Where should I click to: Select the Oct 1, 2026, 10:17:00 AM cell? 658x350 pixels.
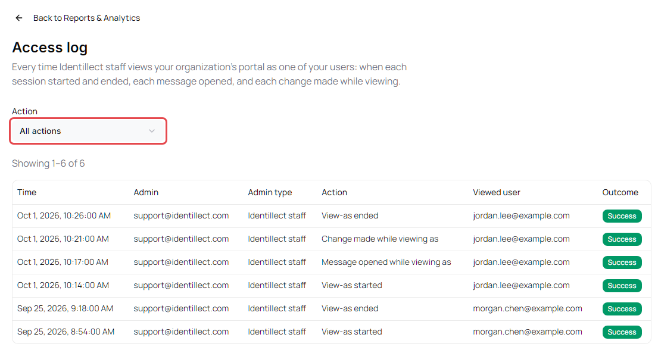tap(63, 262)
